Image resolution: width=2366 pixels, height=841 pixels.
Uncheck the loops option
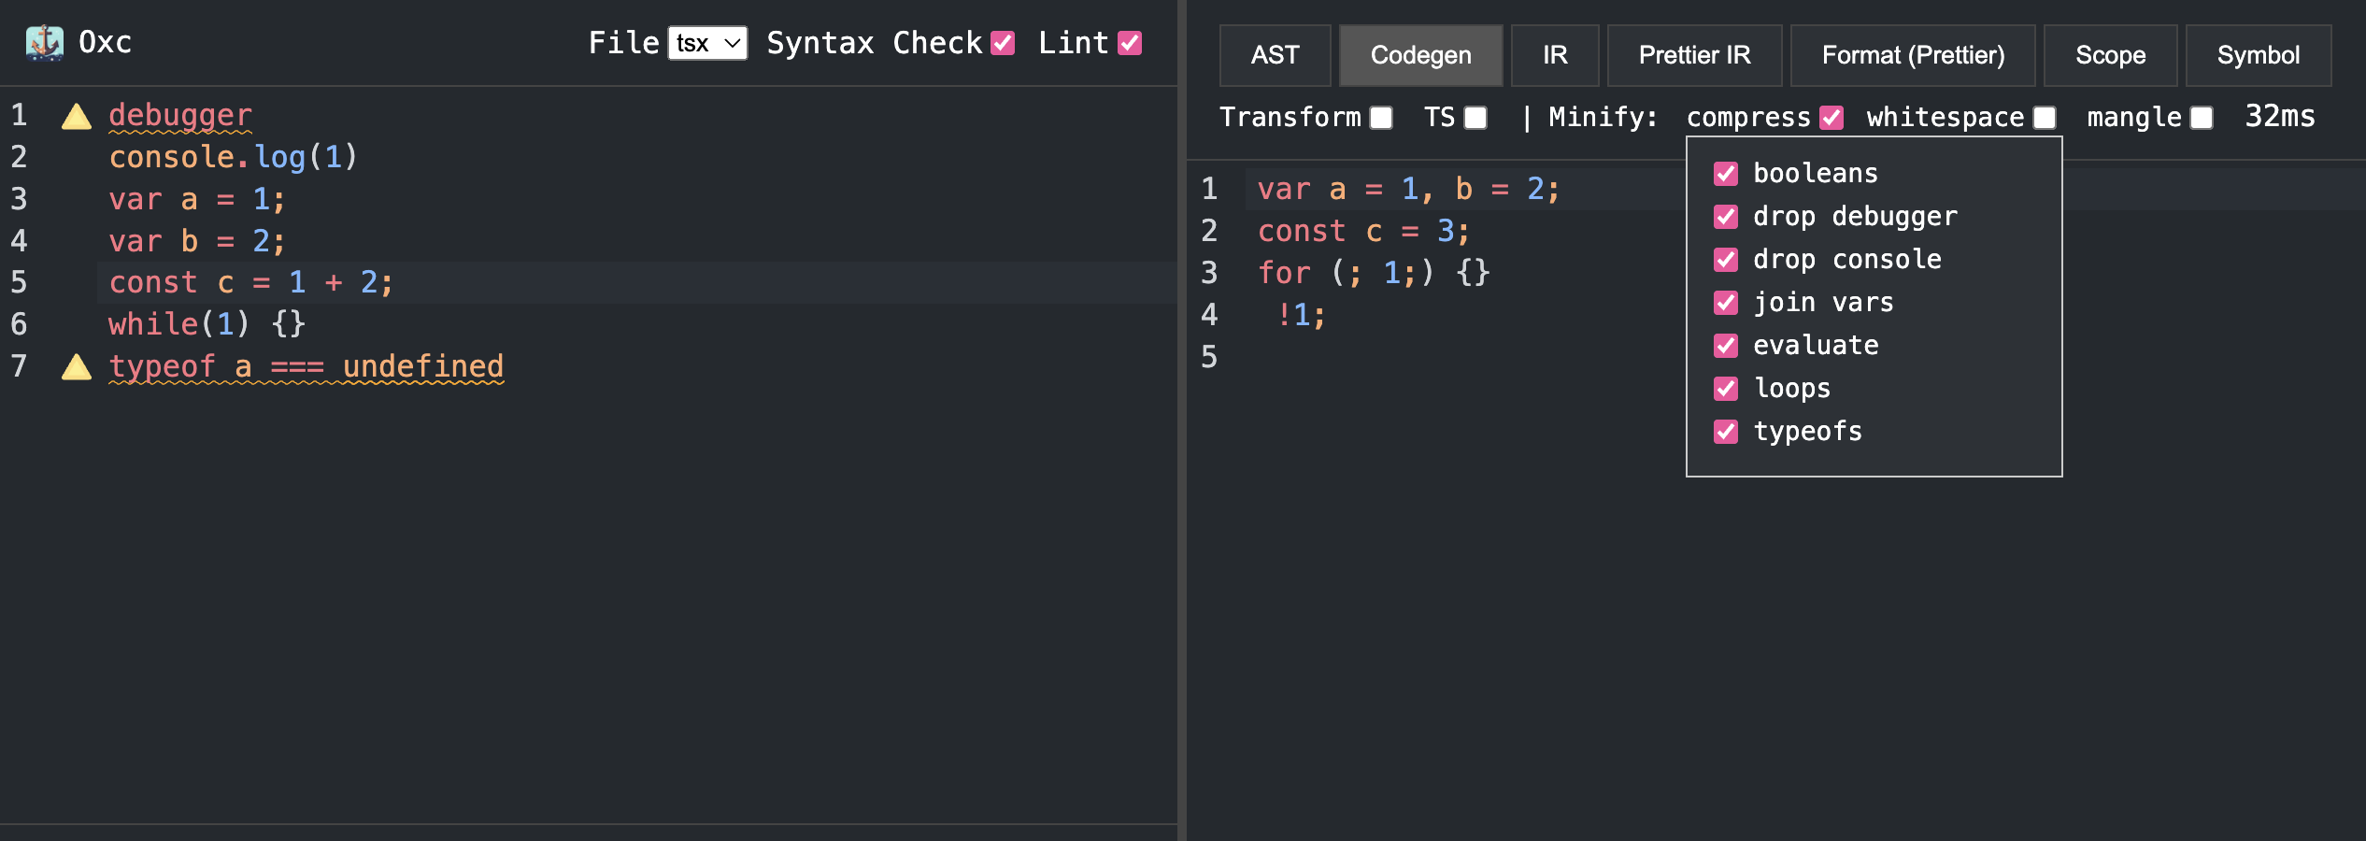tap(1726, 389)
